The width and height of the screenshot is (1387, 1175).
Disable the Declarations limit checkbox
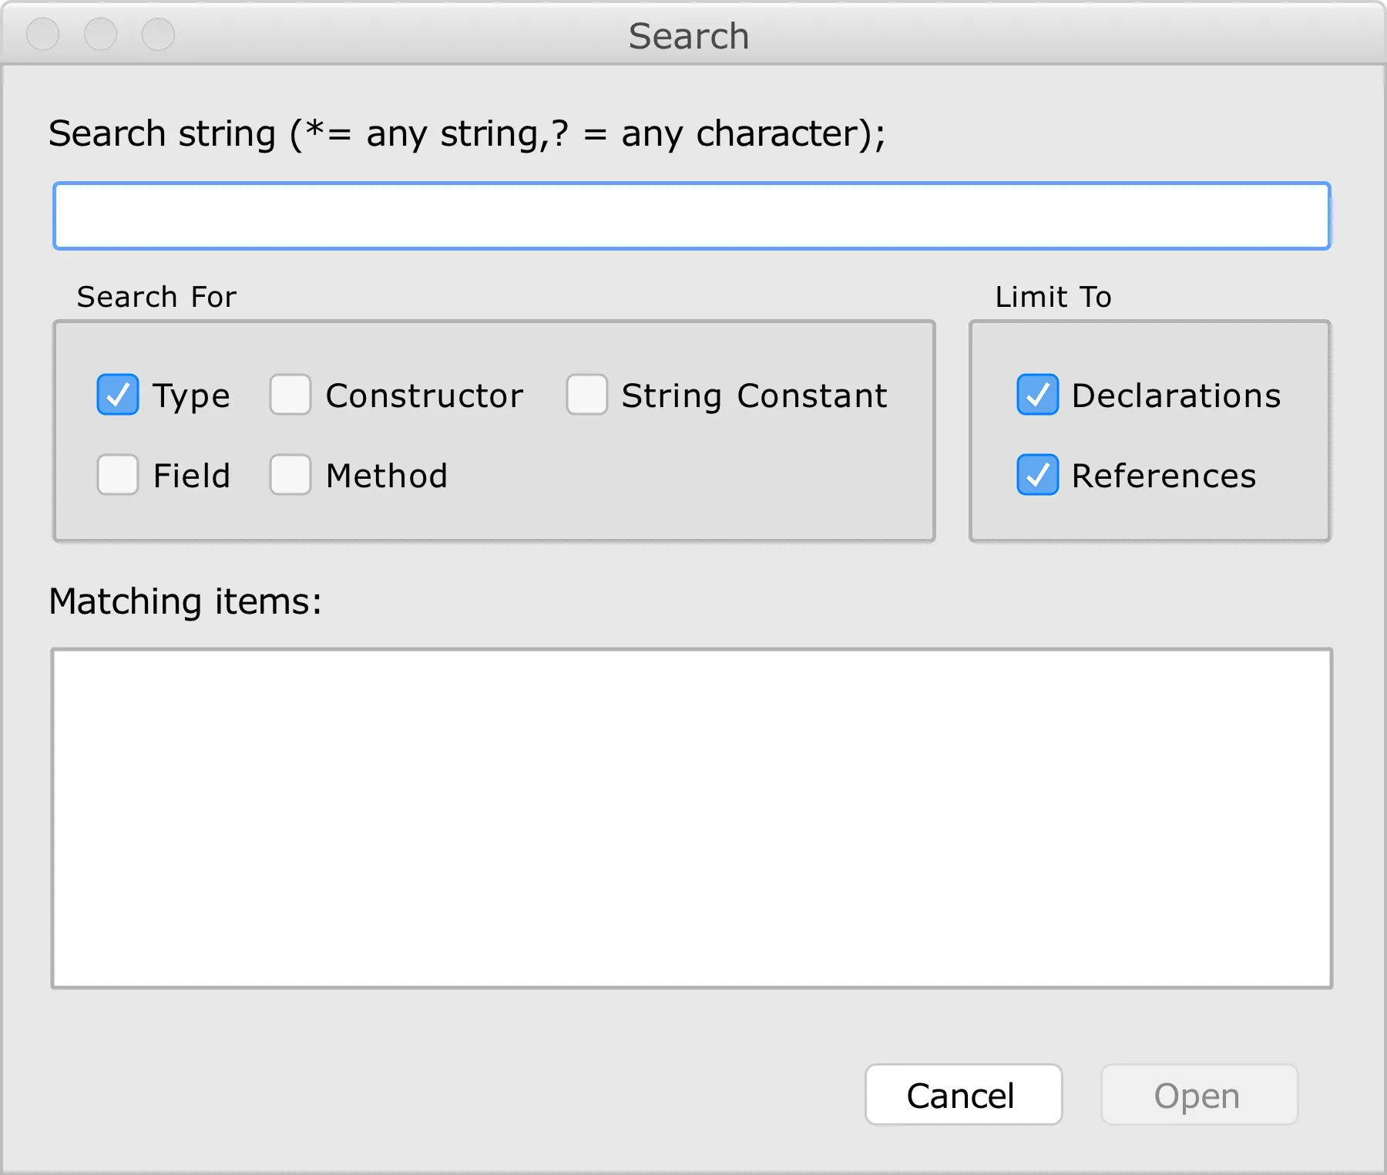[x=1037, y=395]
